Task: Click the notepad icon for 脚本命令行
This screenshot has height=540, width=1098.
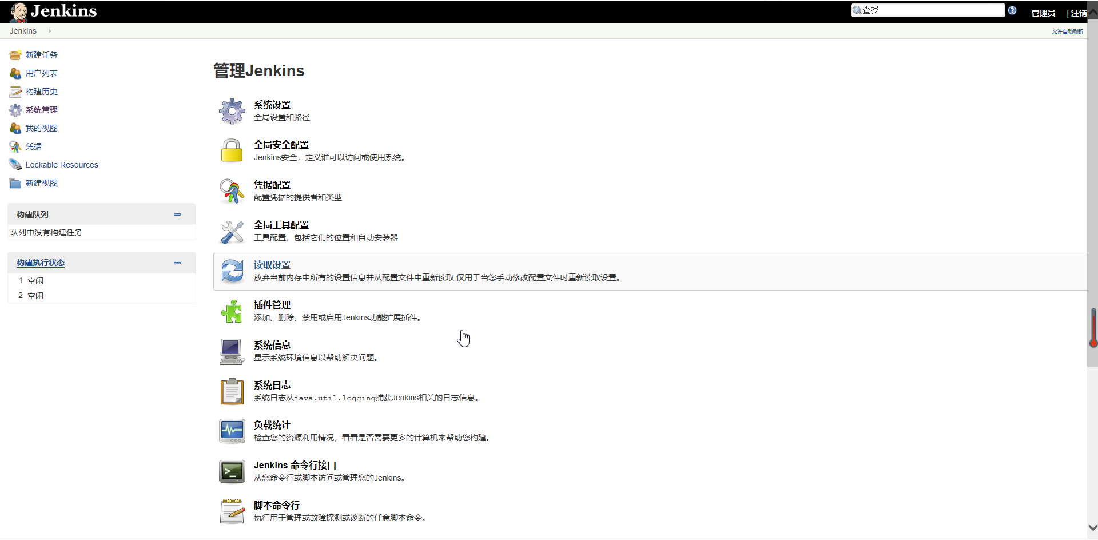Action: tap(232, 511)
